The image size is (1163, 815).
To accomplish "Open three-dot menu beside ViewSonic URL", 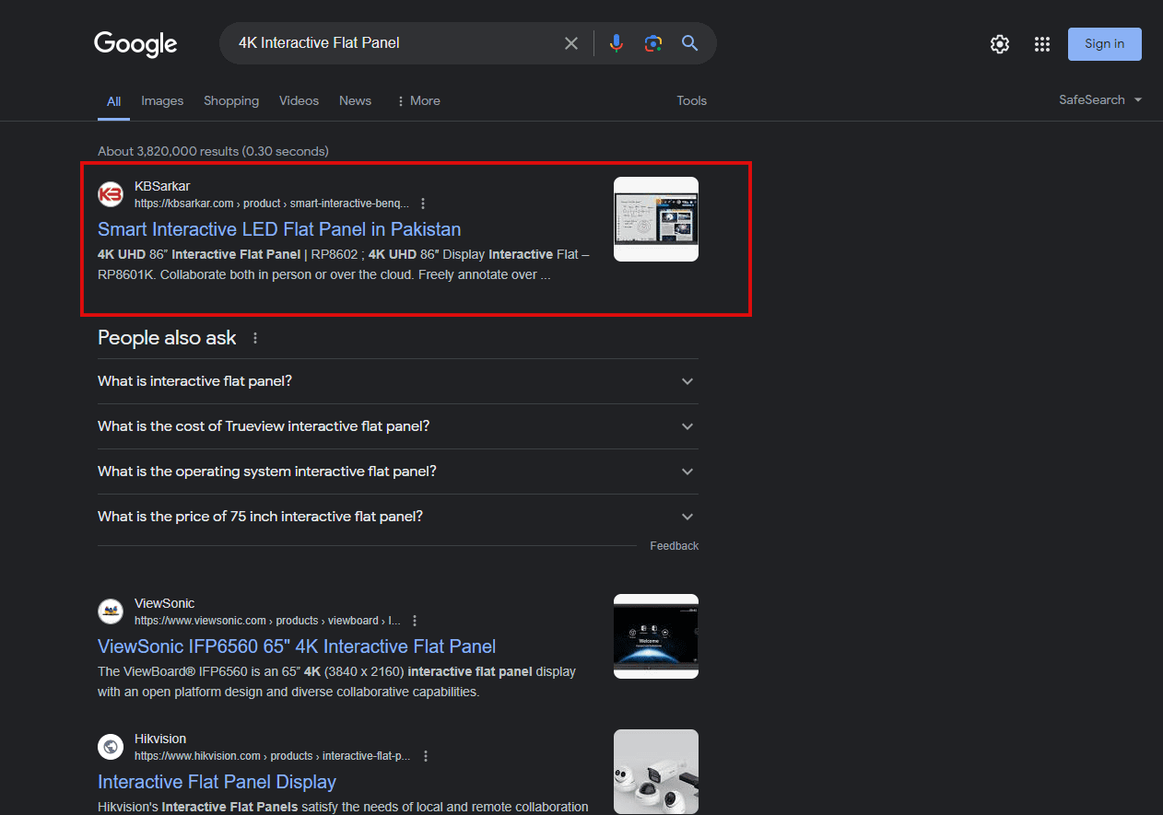I will (415, 621).
